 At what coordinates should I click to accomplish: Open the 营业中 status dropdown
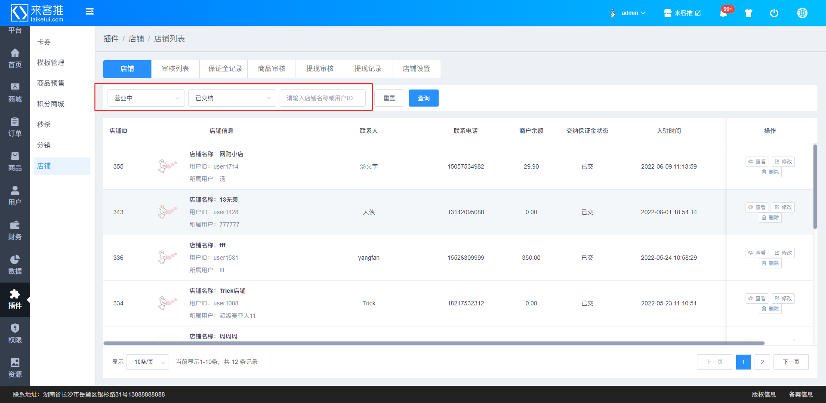[x=146, y=98]
